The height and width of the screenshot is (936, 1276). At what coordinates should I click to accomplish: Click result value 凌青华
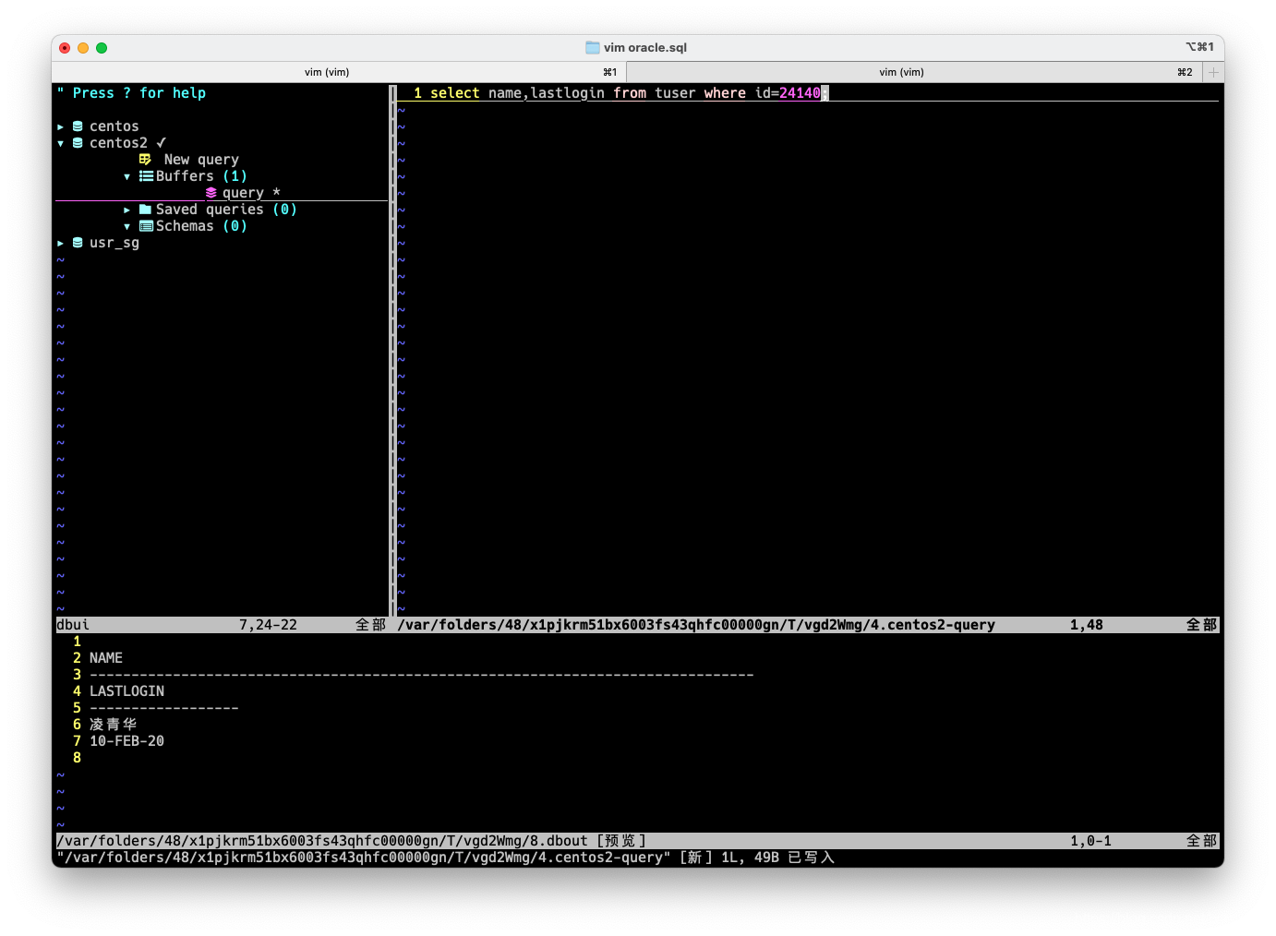coord(114,725)
